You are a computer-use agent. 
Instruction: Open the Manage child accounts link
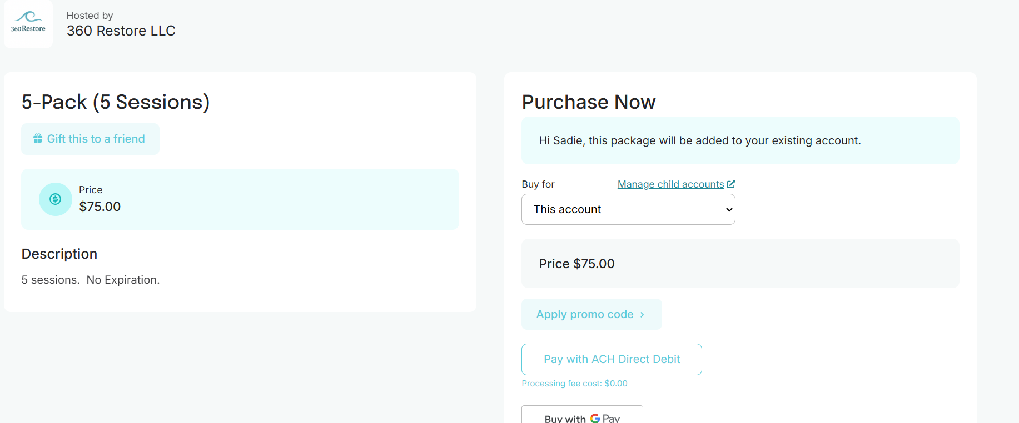(x=670, y=184)
